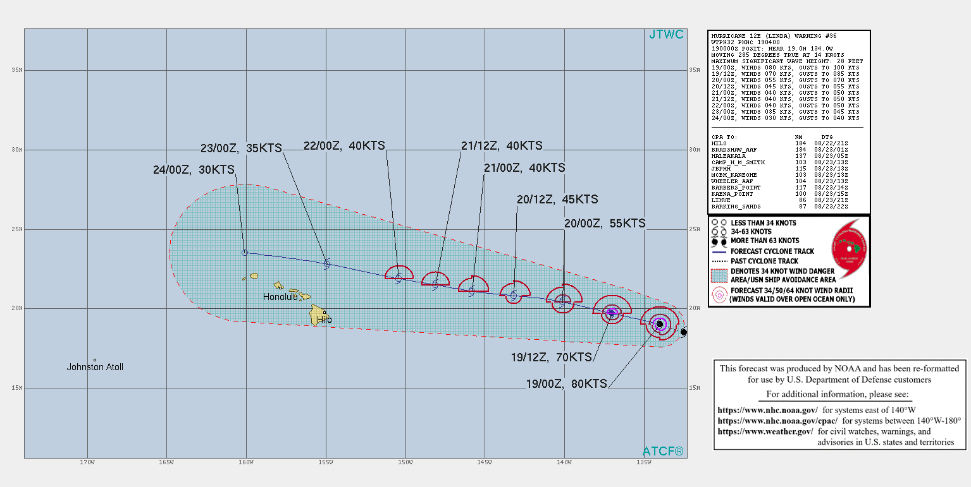Click the 19/00Z hurricane position symbol on the track
971x487 pixels.
(660, 324)
